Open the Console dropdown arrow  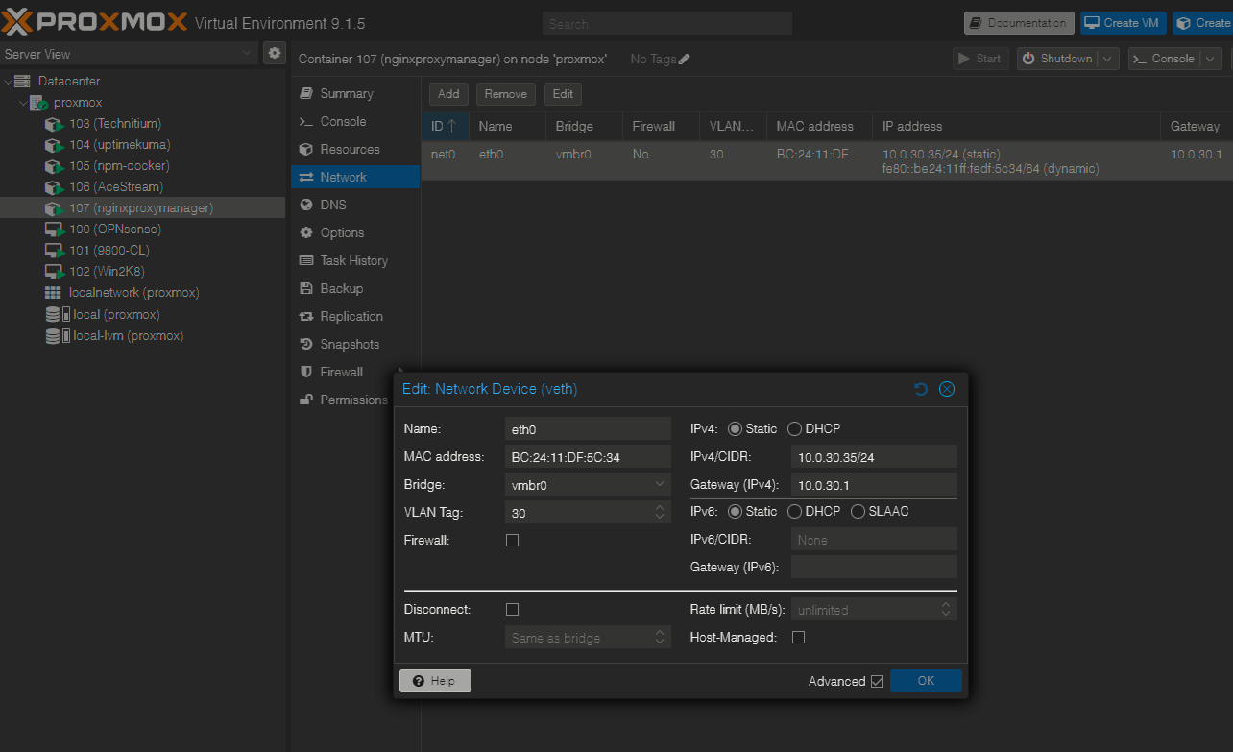point(1212,59)
